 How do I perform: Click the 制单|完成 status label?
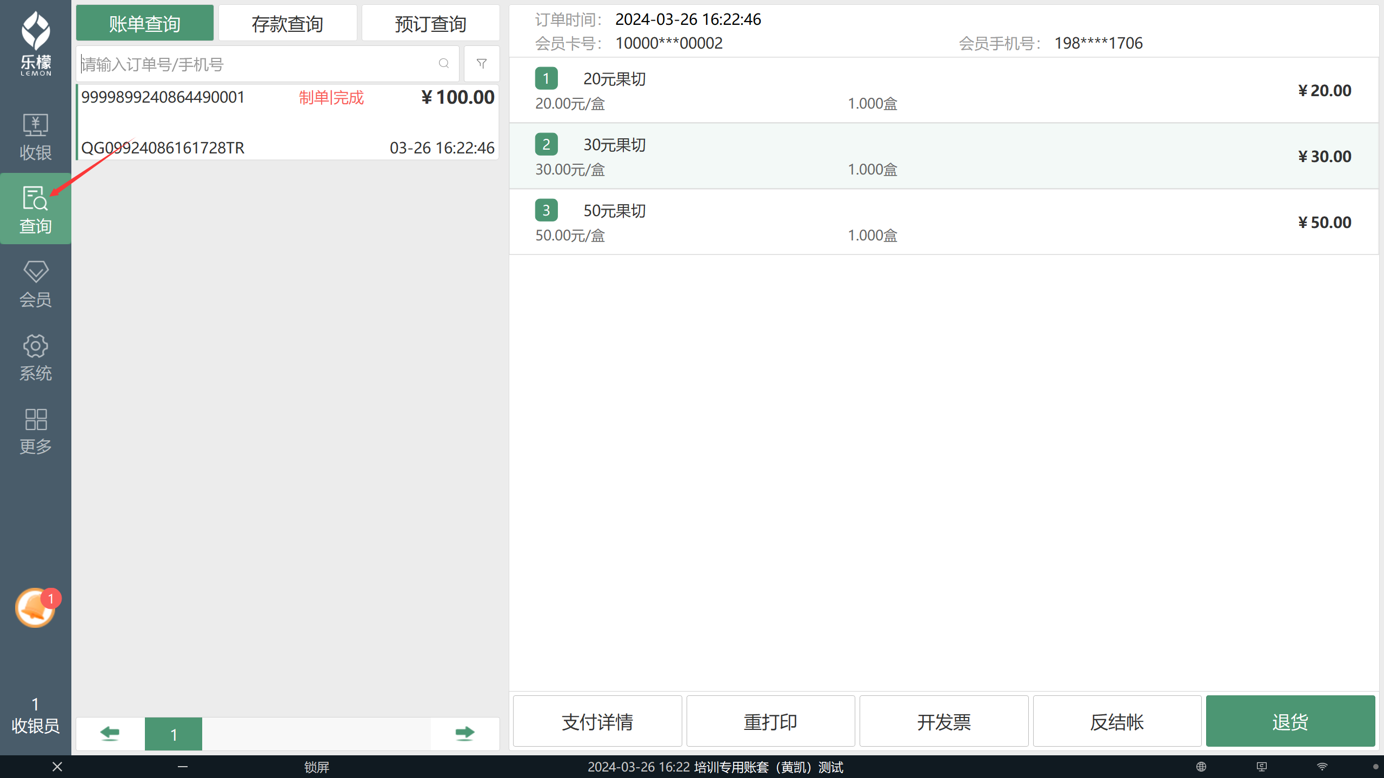point(331,98)
